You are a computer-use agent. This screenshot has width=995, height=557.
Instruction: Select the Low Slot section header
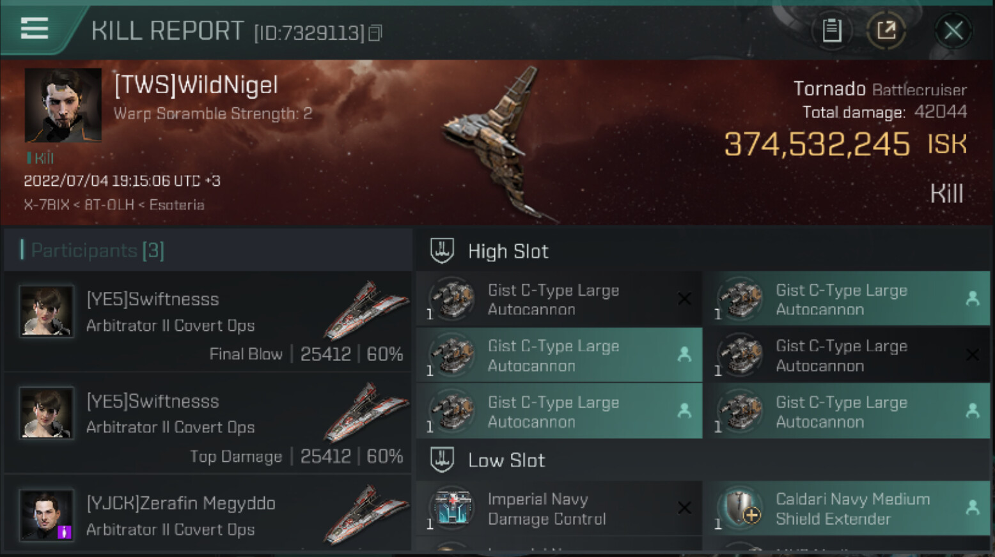[x=506, y=460]
